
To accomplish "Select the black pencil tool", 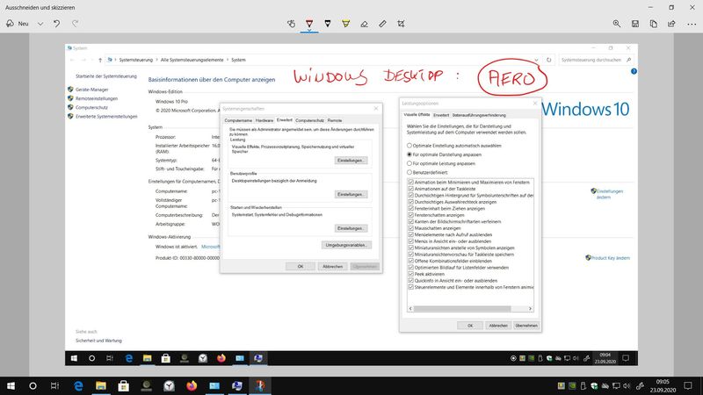I will (x=328, y=24).
